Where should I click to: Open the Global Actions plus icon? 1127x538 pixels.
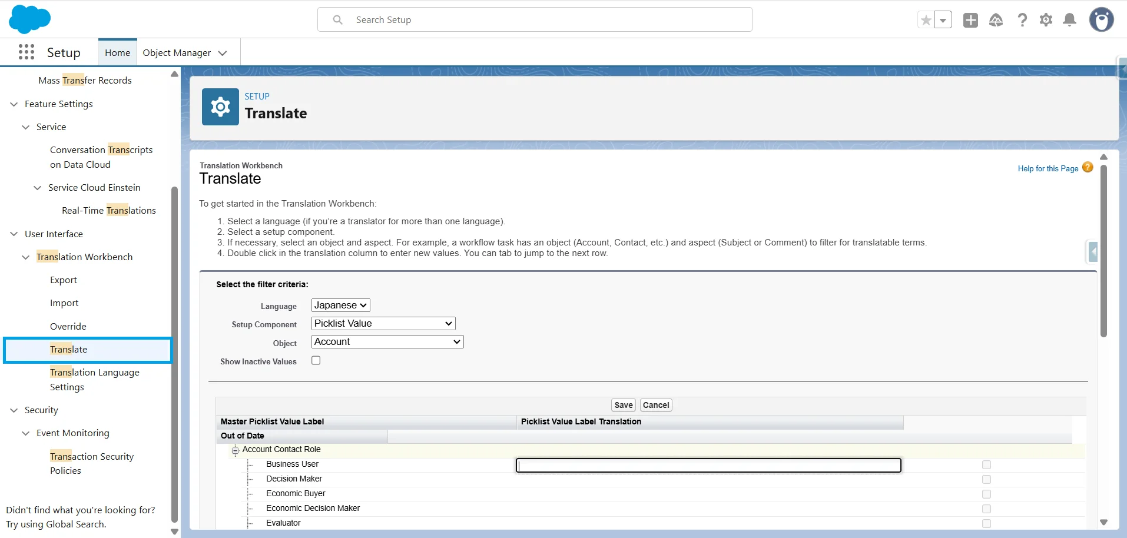(x=970, y=20)
